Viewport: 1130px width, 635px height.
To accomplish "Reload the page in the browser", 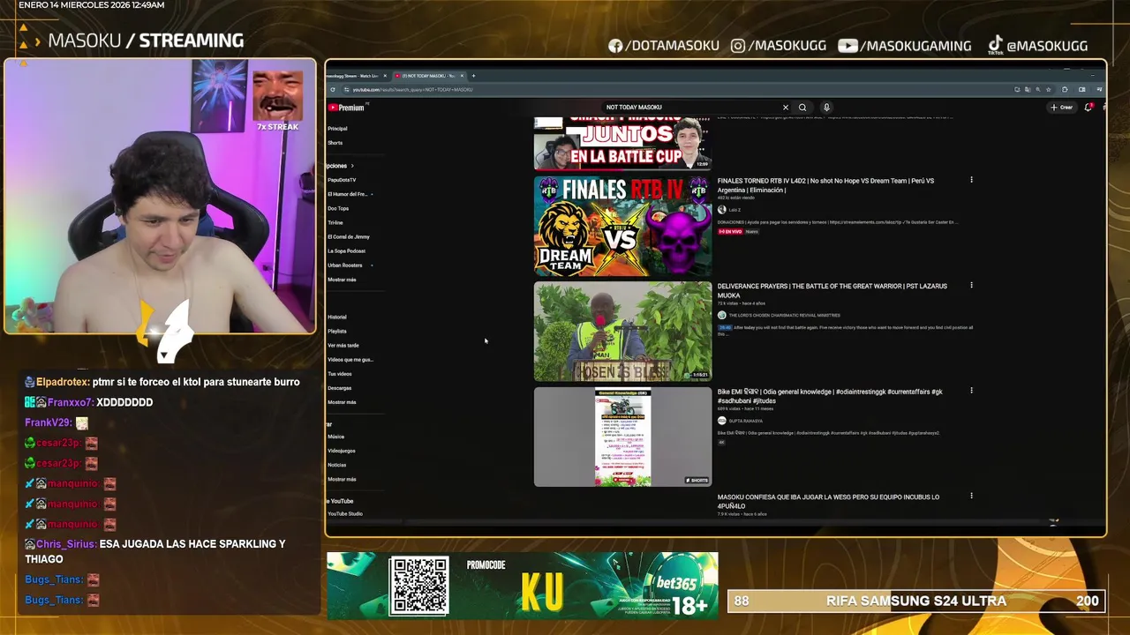I will [x=333, y=89].
